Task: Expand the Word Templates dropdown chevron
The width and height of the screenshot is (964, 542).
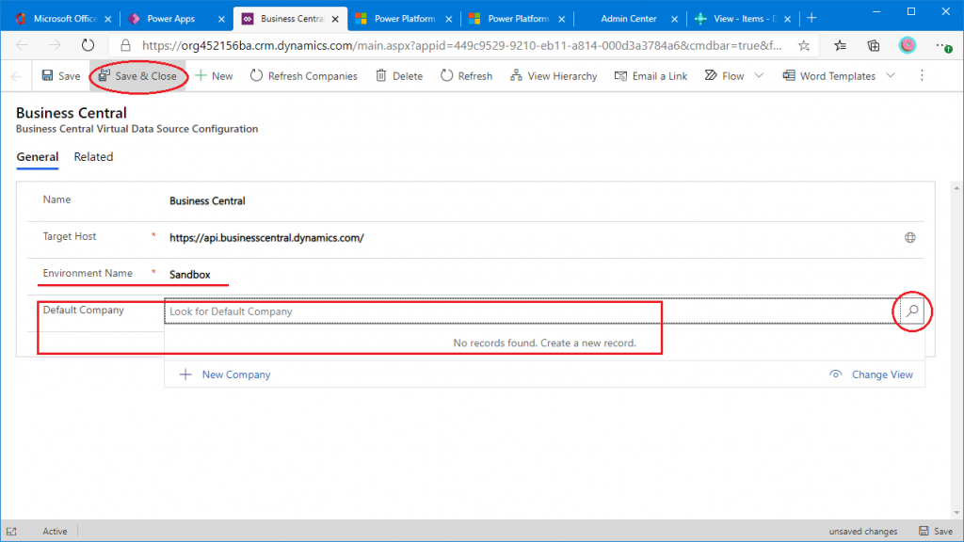Action: click(891, 75)
